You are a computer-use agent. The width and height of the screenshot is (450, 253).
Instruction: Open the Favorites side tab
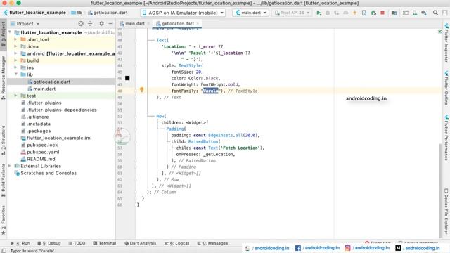(x=3, y=220)
